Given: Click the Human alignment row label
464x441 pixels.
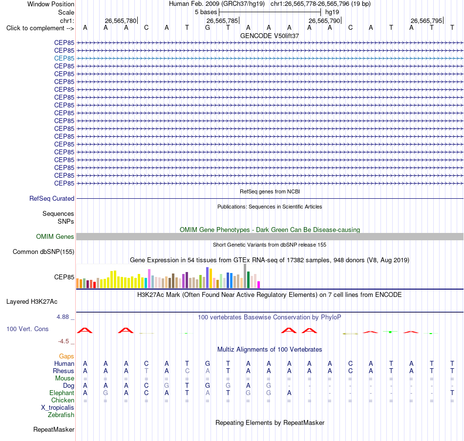Looking at the screenshot, I should point(64,363).
